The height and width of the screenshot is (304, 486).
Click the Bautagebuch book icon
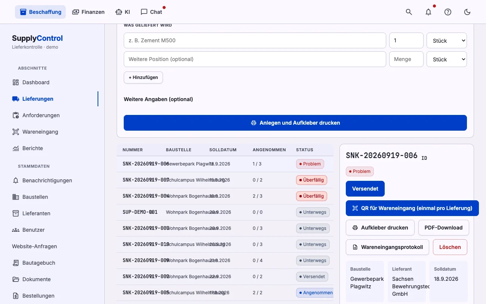[x=16, y=263]
